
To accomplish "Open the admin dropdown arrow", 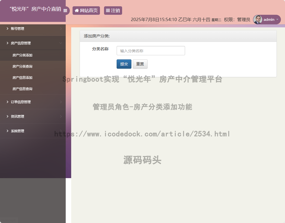I will (x=277, y=19).
